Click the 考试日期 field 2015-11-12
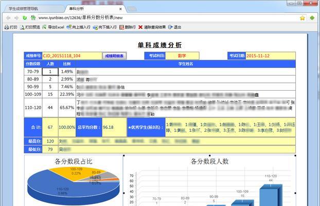320x206 pixels. pos(271,56)
